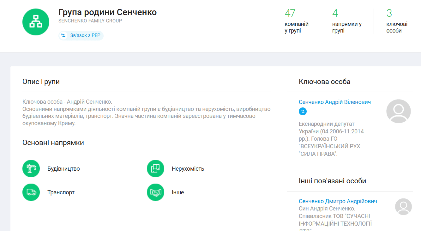Click the Будівництво direction label
Viewport: 421px width, 231px height.
[x=63, y=169]
